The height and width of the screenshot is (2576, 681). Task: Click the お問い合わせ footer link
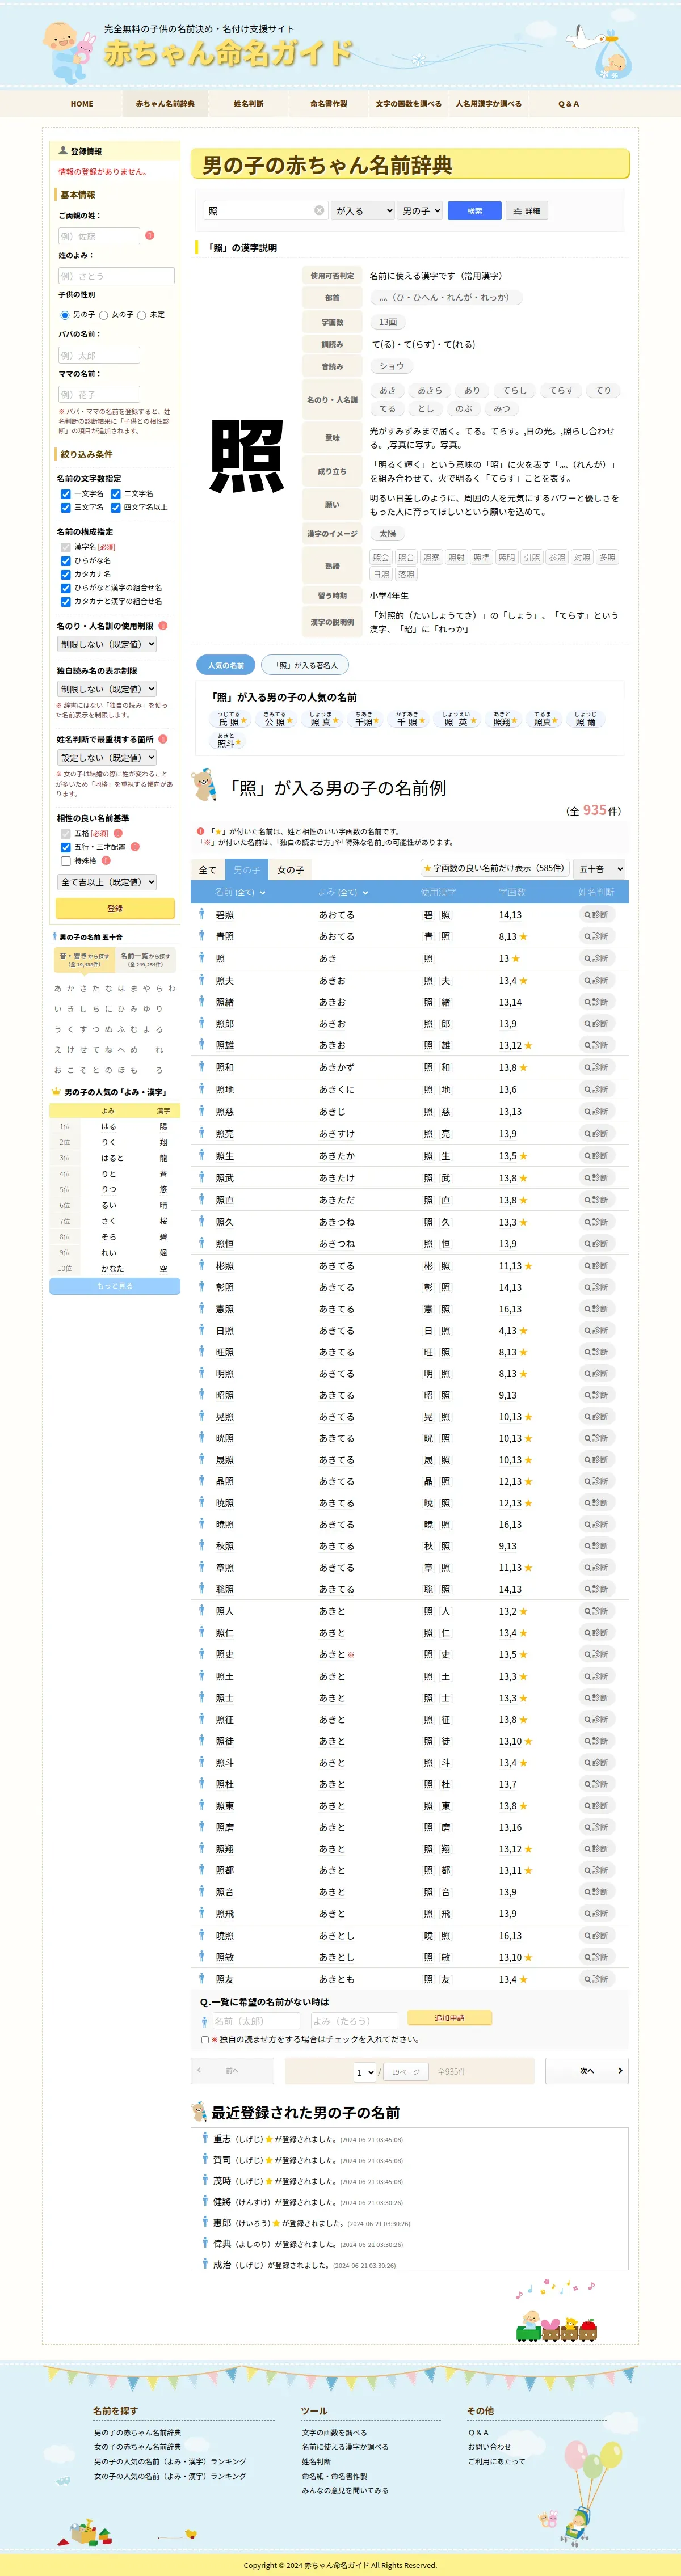(x=489, y=2446)
